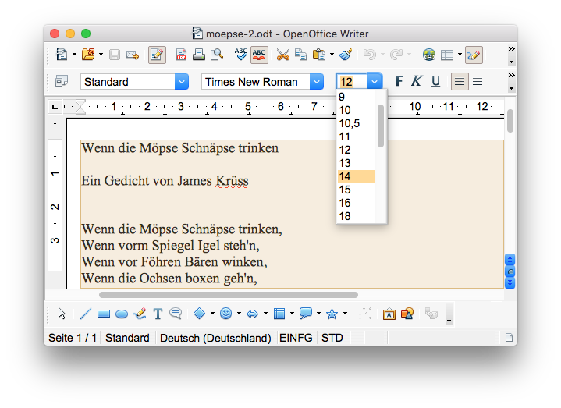Click the Save floppy disk icon
This screenshot has width=561, height=408.
115,55
